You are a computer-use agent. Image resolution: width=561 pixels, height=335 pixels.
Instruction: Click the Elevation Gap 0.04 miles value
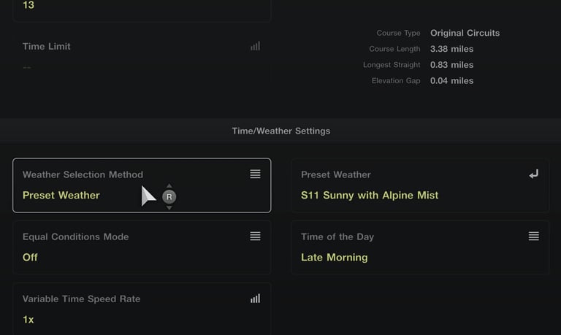tap(451, 81)
